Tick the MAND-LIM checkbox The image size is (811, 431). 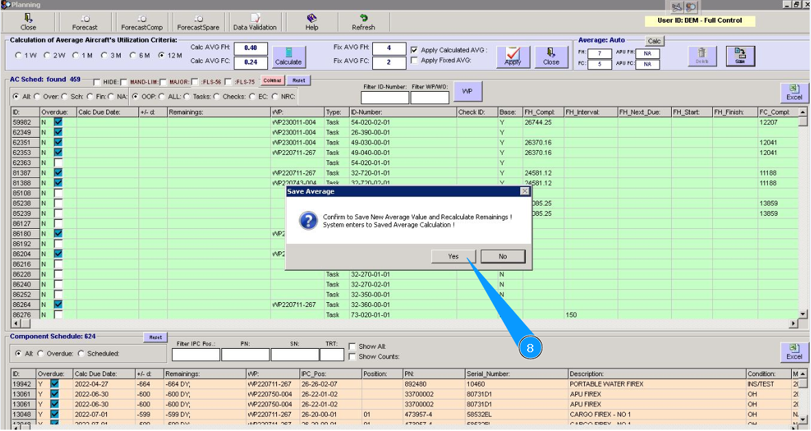point(123,82)
